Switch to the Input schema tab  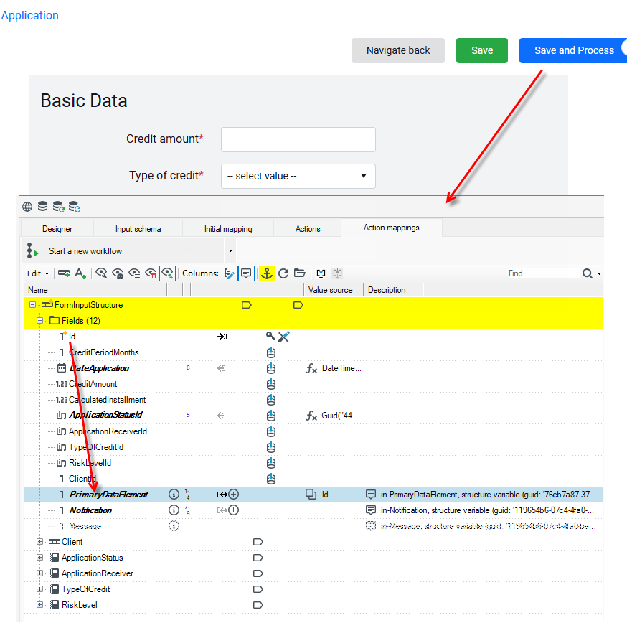pyautogui.click(x=138, y=229)
